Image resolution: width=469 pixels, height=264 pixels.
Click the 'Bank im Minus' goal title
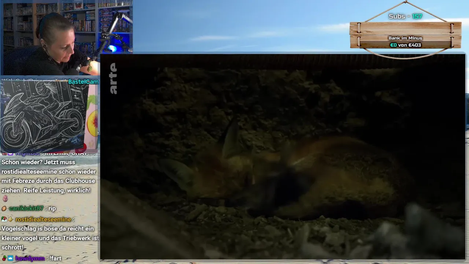[x=405, y=38]
